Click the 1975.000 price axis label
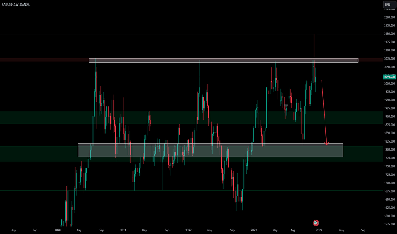397x234 pixels. pyautogui.click(x=389, y=92)
